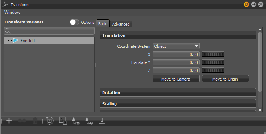Switch to the Advanced tab
The width and height of the screenshot is (266, 134).
[121, 24]
